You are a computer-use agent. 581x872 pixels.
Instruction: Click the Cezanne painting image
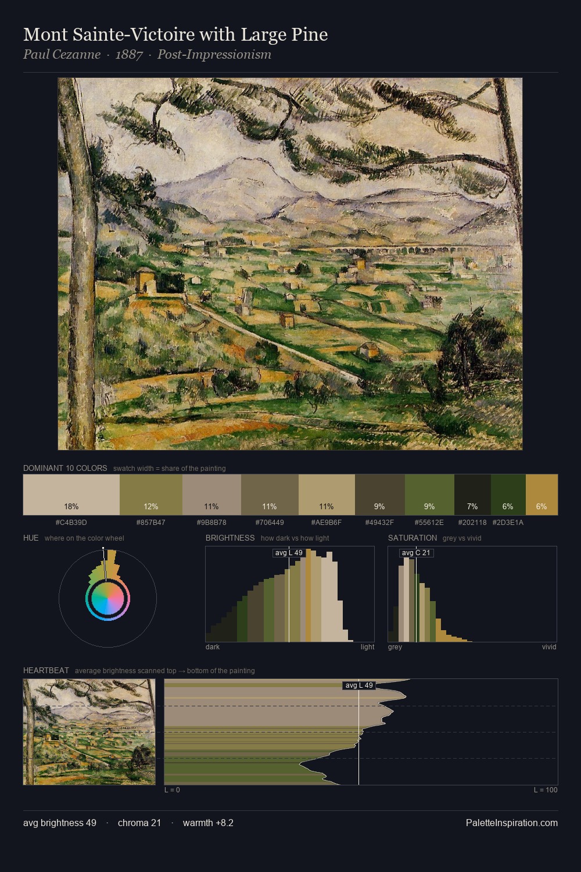[290, 264]
